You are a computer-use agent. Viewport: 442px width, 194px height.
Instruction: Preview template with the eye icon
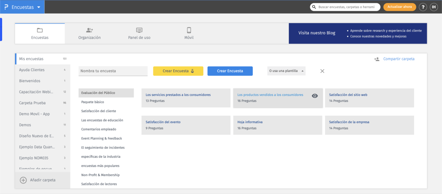click(315, 96)
